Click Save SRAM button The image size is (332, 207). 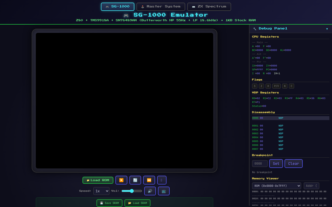coord(109,203)
